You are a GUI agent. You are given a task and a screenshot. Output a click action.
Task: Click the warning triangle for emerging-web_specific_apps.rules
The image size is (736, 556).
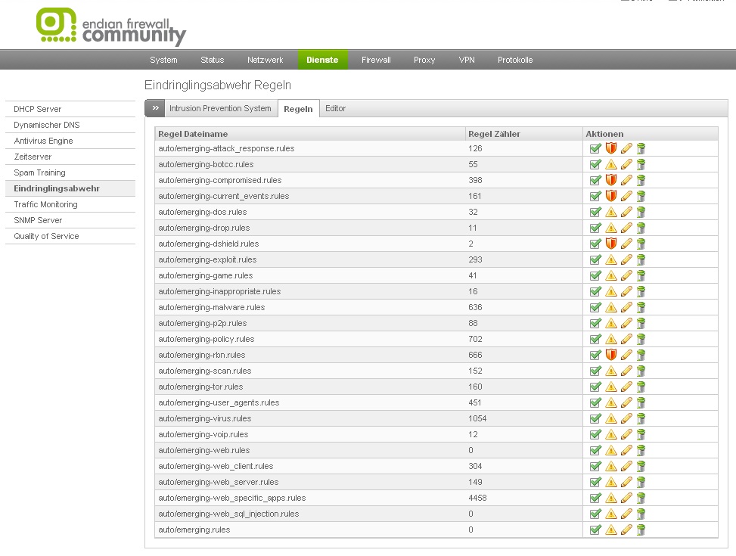coord(611,499)
